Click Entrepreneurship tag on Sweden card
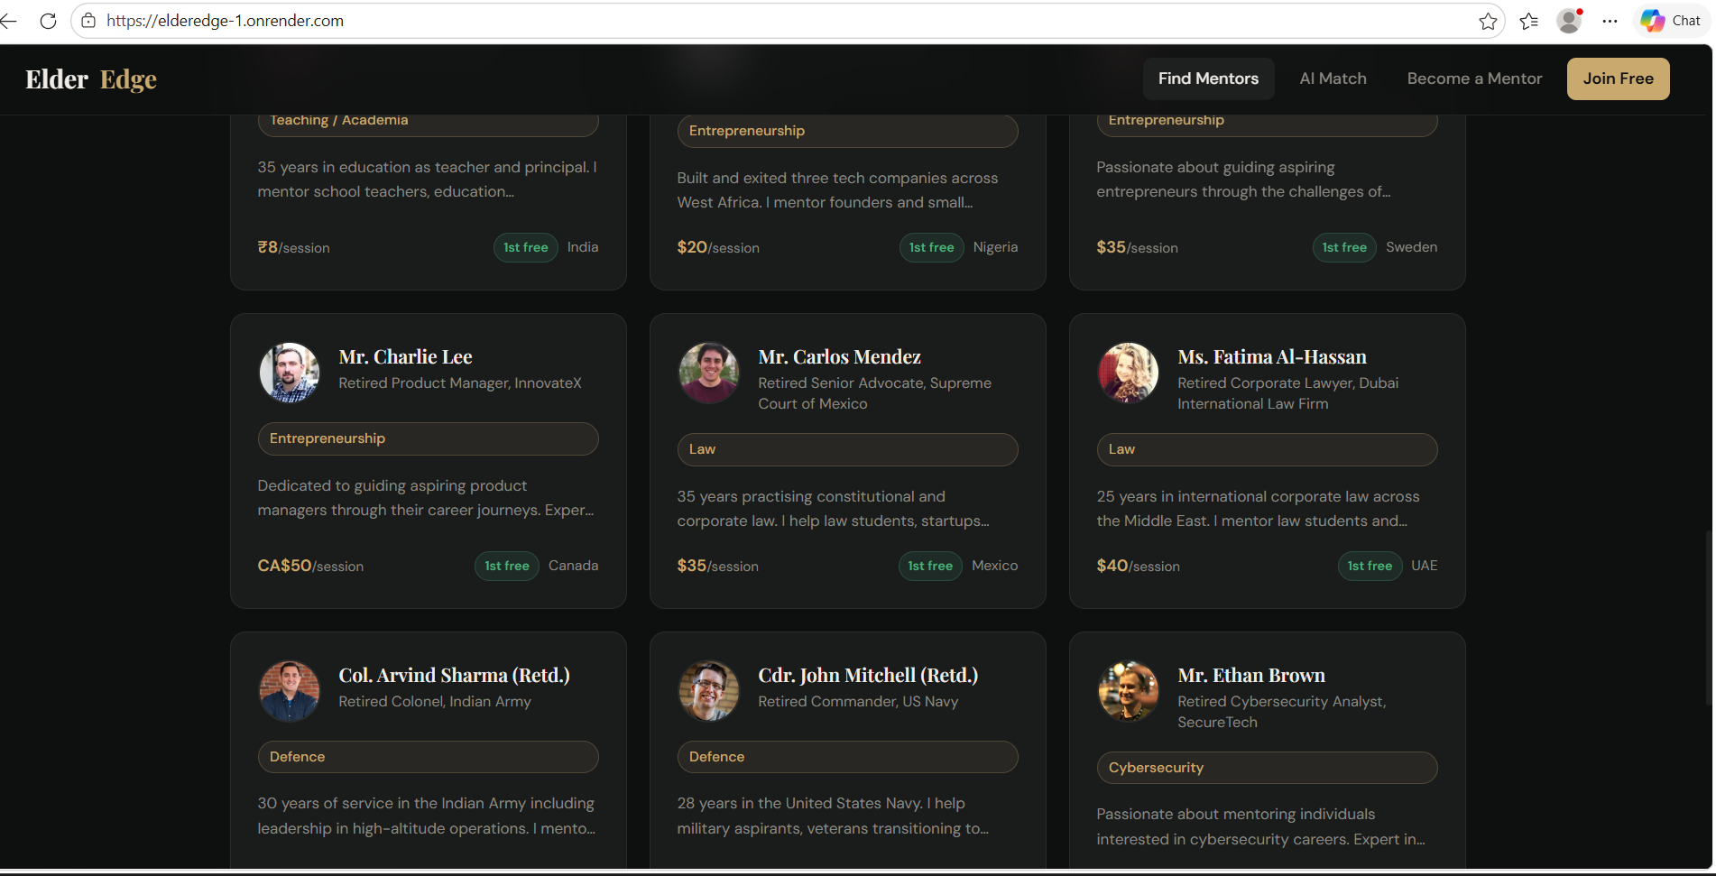Image resolution: width=1716 pixels, height=876 pixels. (x=1268, y=124)
